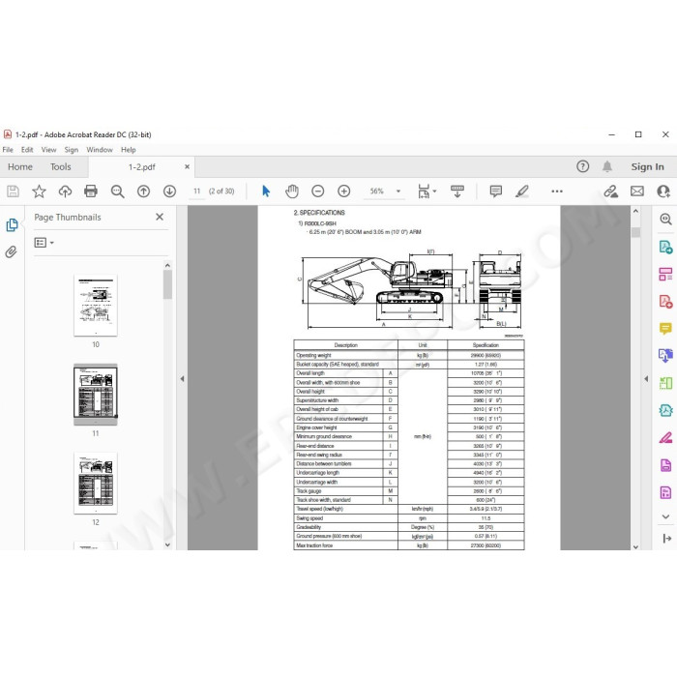
Task: Click thumbnails panel scroll up arrow
Action: point(167,265)
